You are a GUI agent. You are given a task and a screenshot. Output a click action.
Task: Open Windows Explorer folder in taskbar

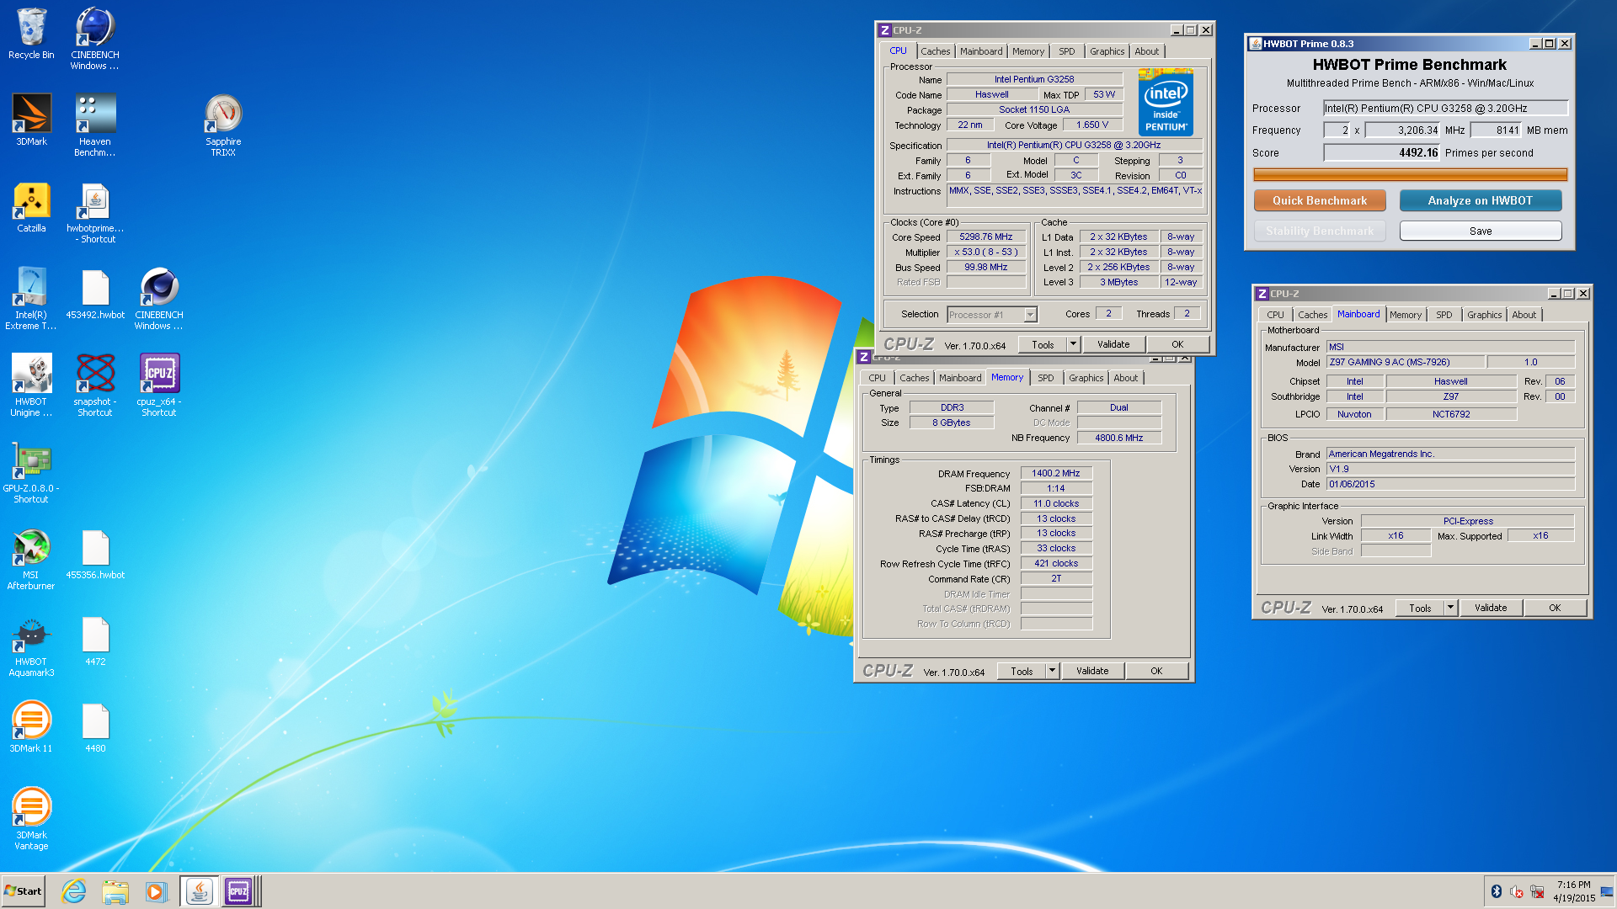tap(115, 891)
